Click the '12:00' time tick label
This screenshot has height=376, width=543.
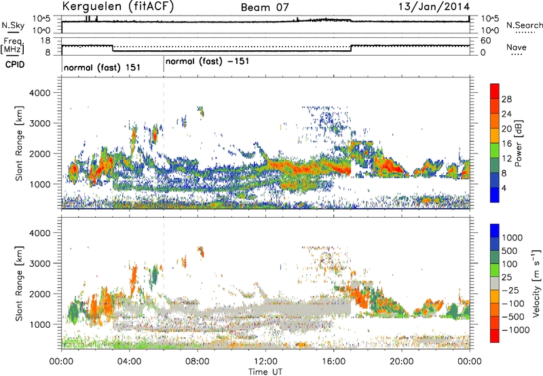pyautogui.click(x=265, y=362)
